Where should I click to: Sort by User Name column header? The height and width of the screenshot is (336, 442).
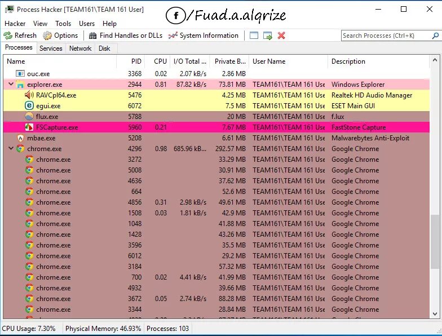click(x=289, y=61)
